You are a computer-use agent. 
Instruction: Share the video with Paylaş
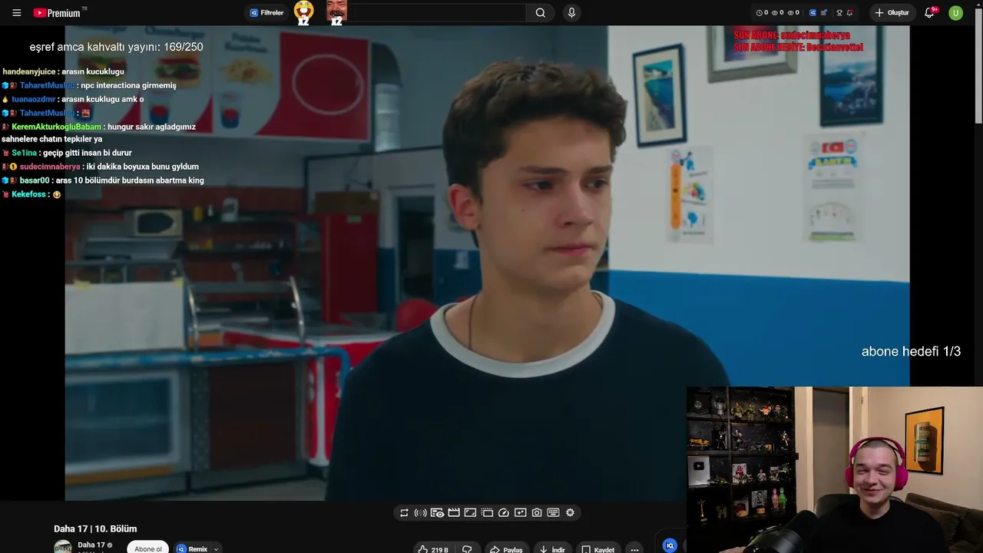507,549
